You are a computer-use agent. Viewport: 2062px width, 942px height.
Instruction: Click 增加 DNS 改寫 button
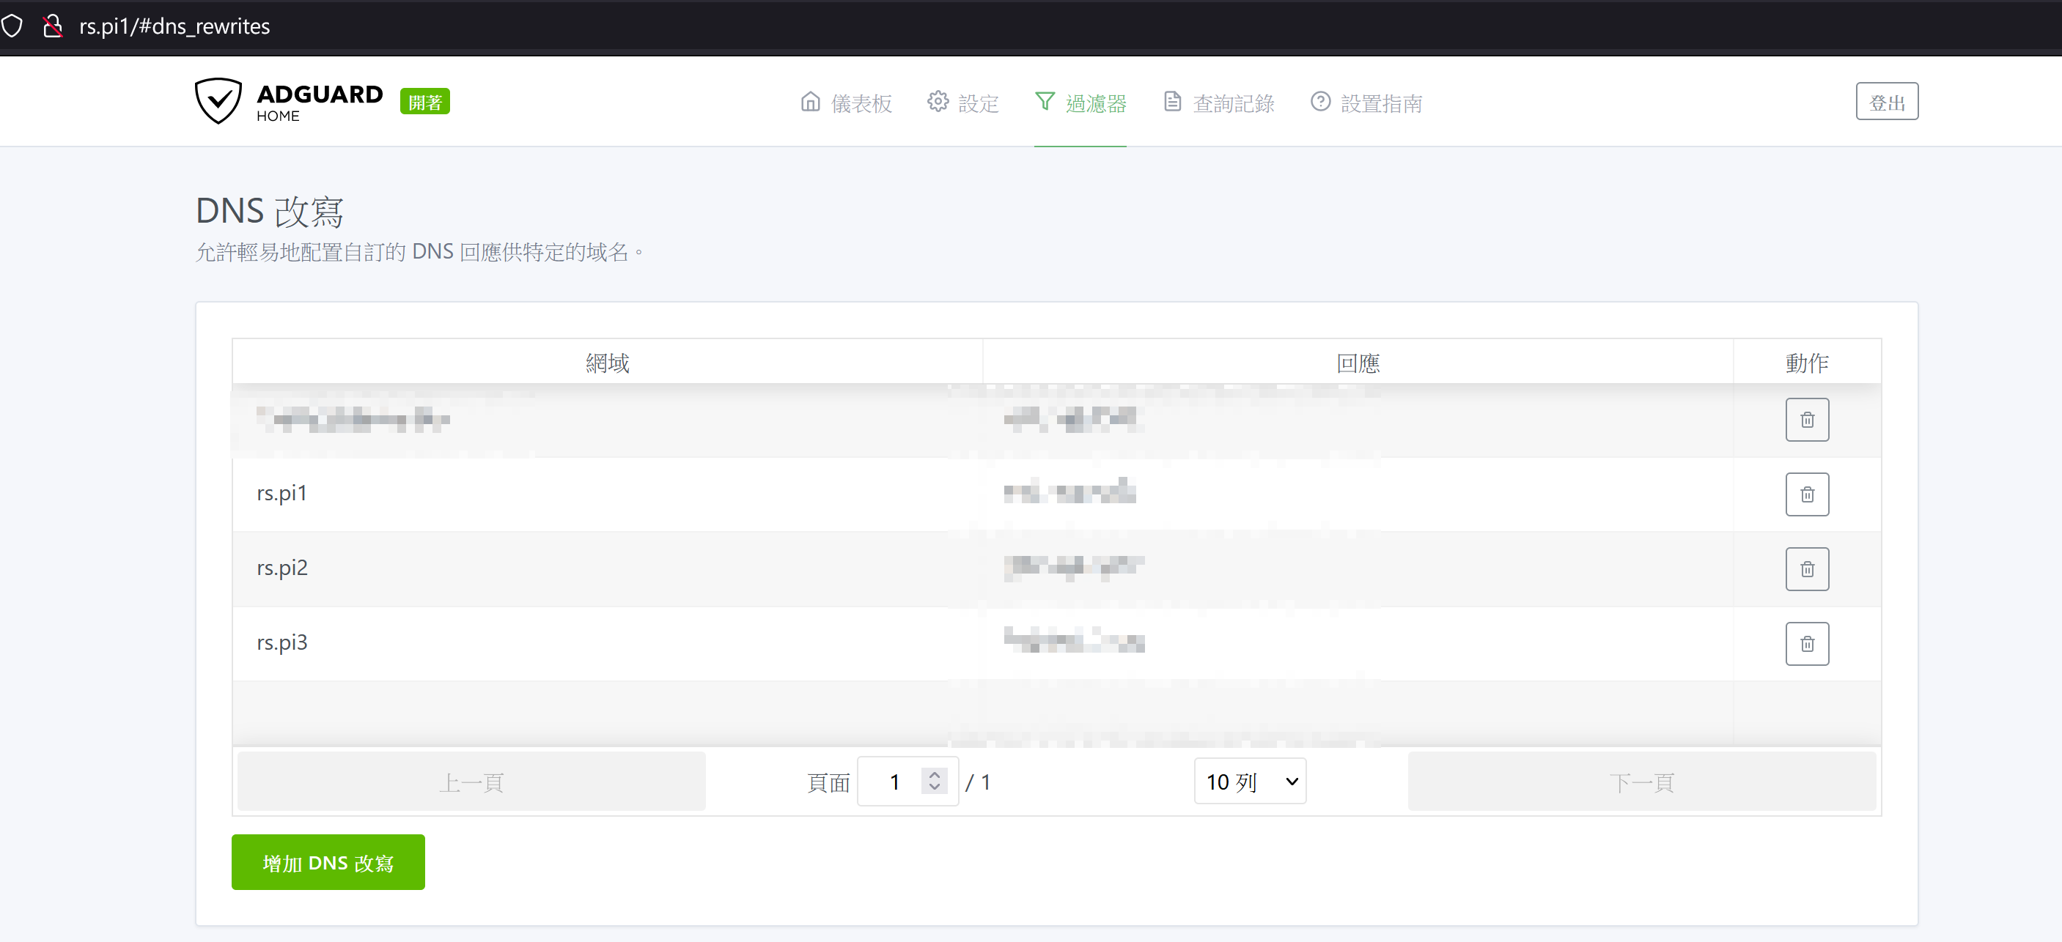pyautogui.click(x=328, y=862)
